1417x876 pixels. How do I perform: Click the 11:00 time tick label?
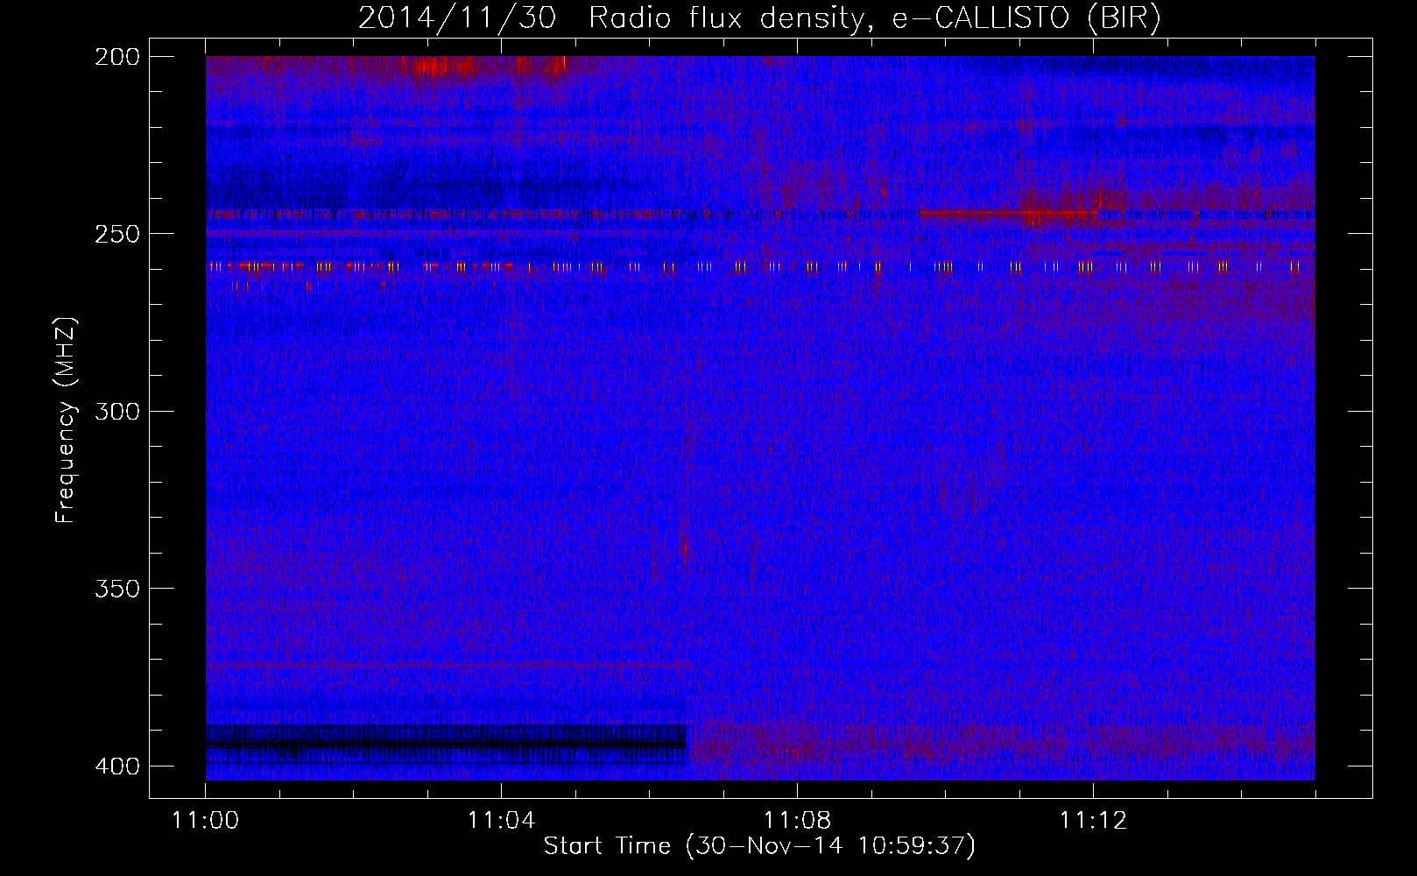206,821
